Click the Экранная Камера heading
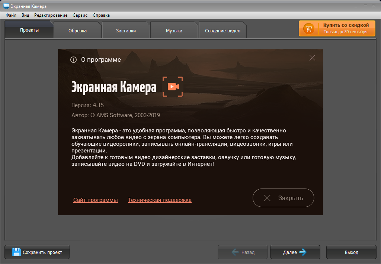The image size is (381, 264). coord(114,87)
